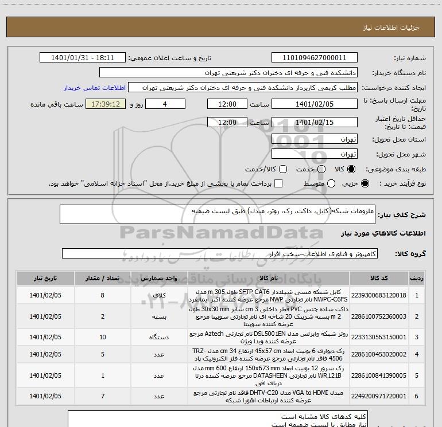
Task: Click the واحد شمارش column header
Action: tap(159, 279)
